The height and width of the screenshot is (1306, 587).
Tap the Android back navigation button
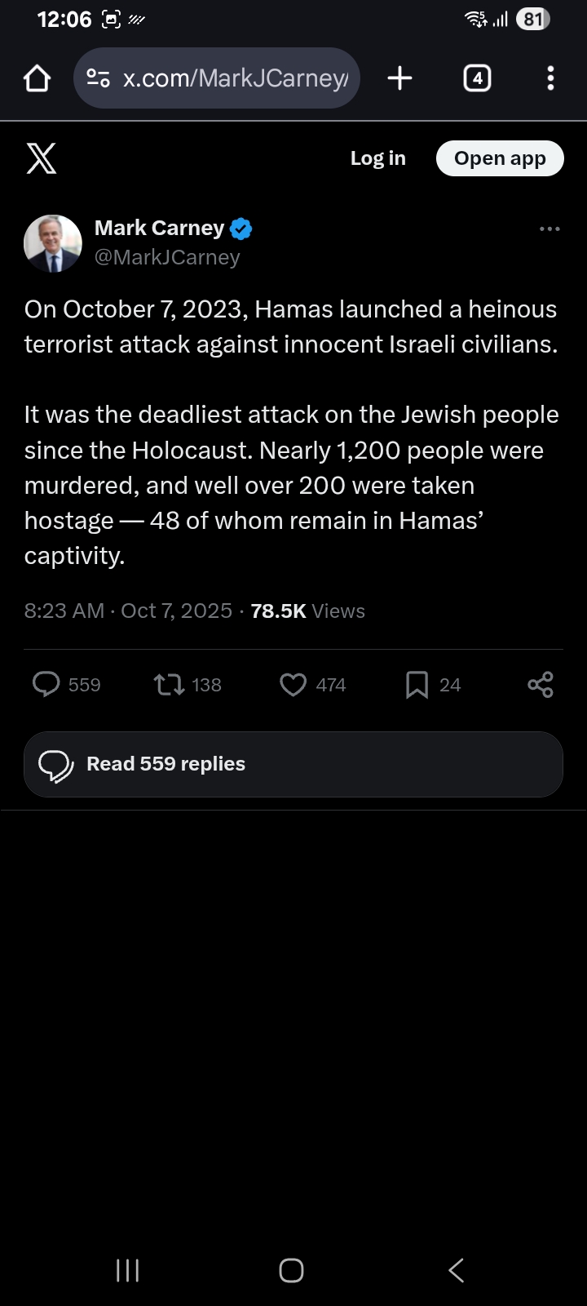tap(457, 1270)
